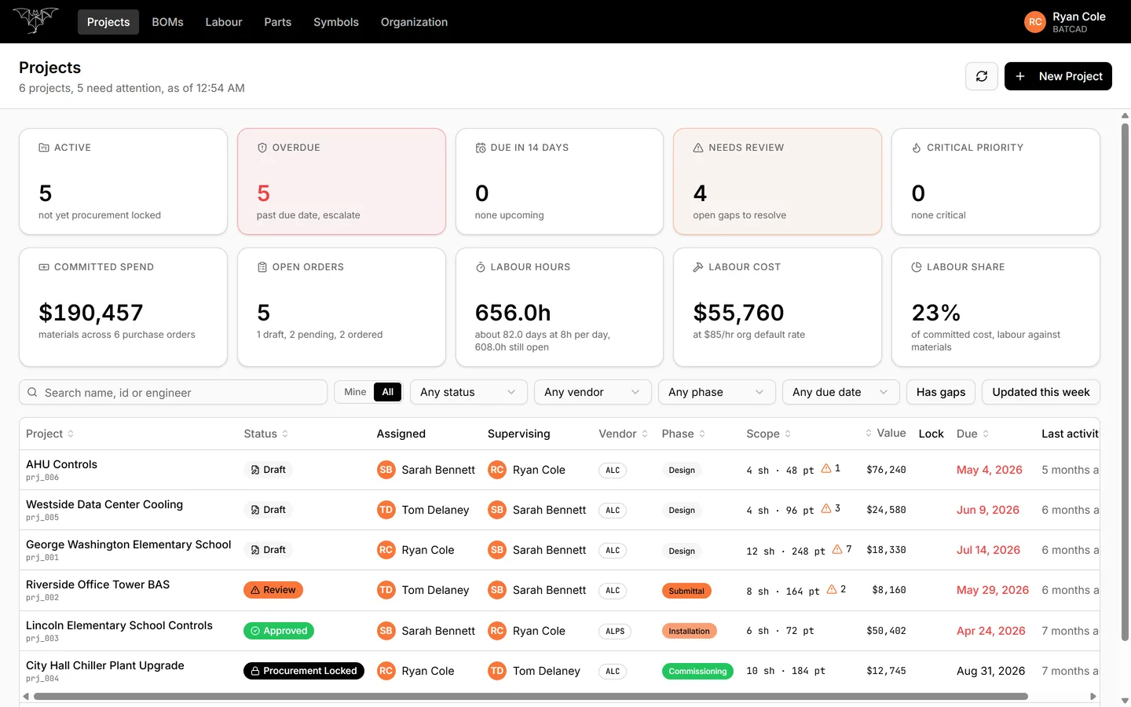Open the Any due date dropdown
Viewport: 1131px width, 707px height.
pyautogui.click(x=840, y=392)
